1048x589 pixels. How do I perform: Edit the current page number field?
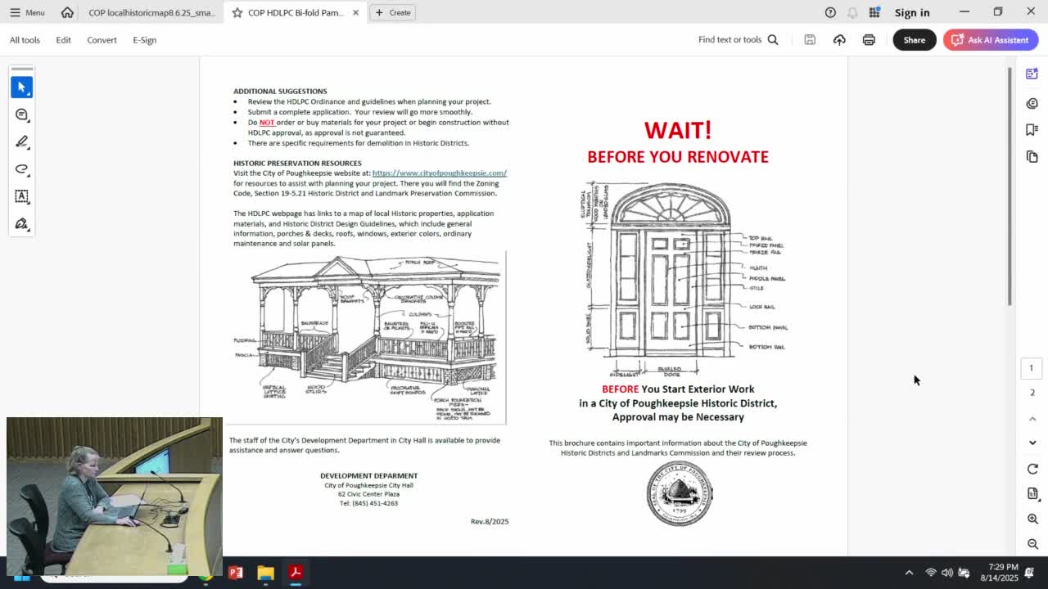(1031, 367)
